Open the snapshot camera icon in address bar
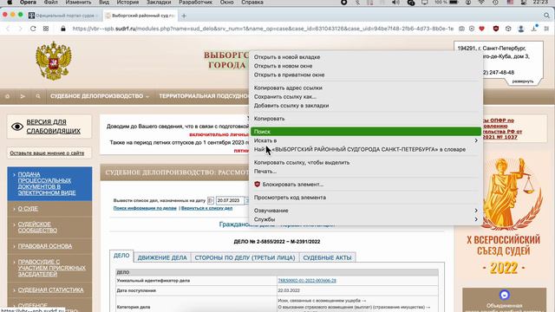Screen dimensions: 555x312 (x=461, y=29)
